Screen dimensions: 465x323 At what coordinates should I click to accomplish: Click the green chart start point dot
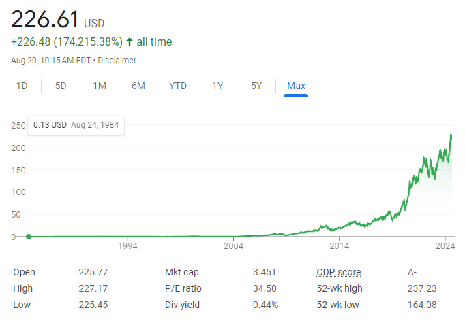[29, 237]
